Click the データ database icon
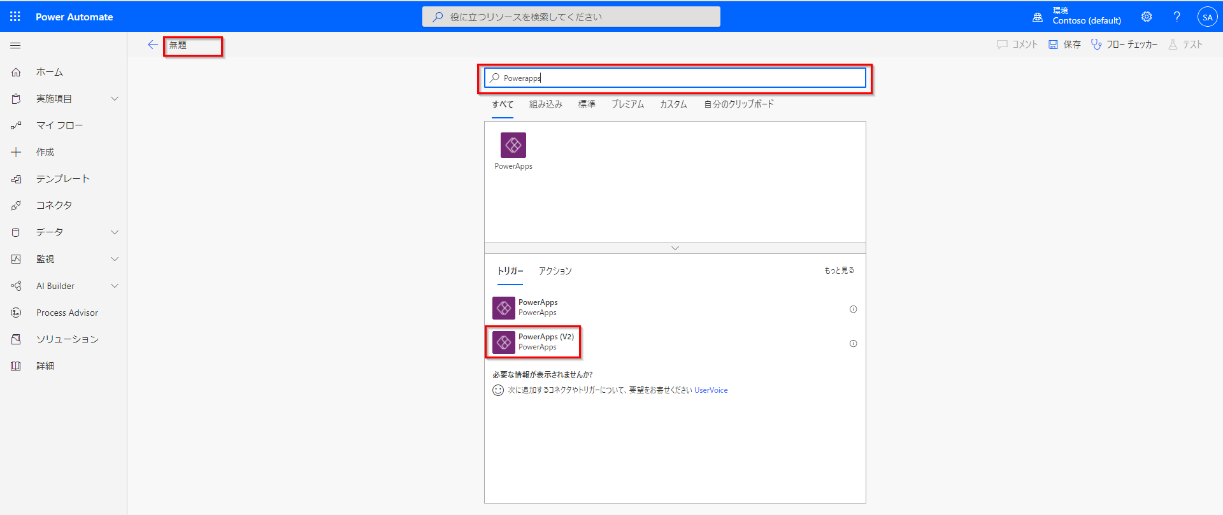 (x=16, y=232)
